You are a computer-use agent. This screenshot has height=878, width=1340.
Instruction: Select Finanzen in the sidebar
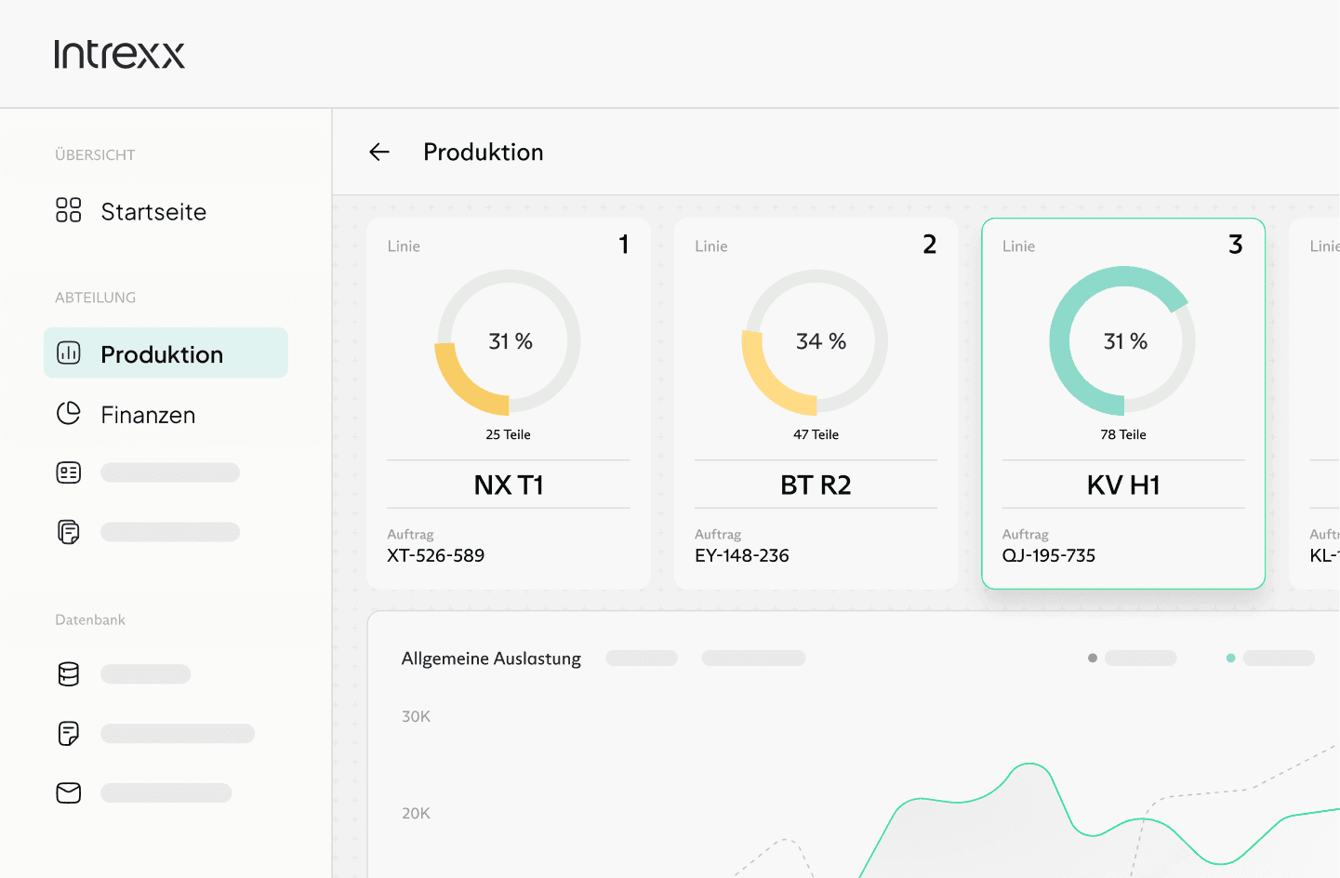[148, 415]
